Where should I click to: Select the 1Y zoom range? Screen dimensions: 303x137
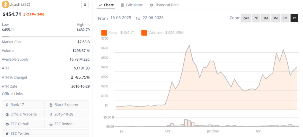tap(294, 18)
